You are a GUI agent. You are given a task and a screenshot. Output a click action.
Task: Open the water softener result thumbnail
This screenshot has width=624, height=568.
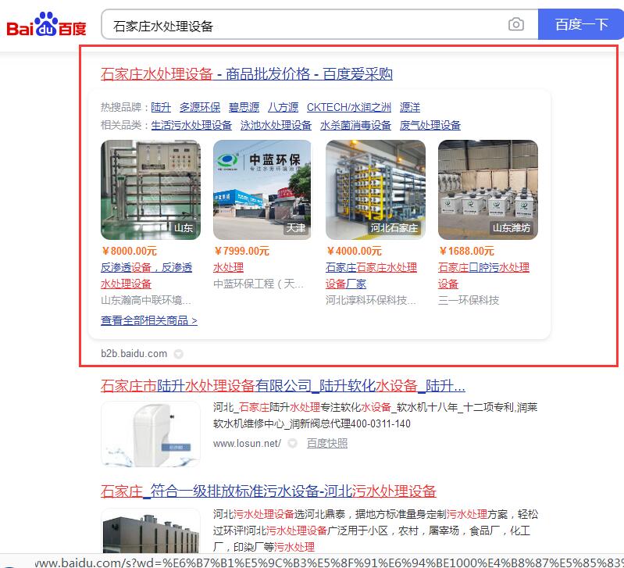pos(151,434)
